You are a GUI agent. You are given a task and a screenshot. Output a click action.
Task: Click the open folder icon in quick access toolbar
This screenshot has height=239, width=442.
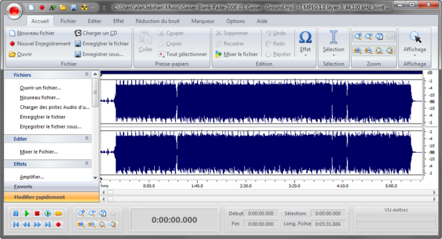(63, 8)
